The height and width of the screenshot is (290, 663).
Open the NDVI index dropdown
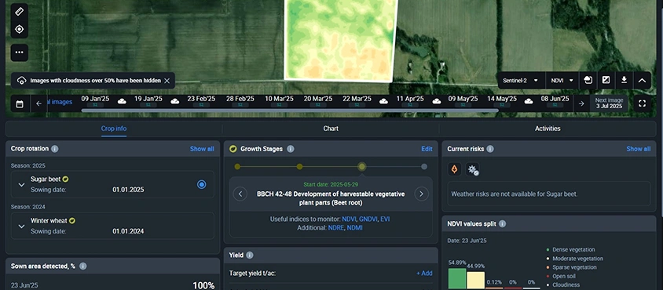(x=562, y=80)
